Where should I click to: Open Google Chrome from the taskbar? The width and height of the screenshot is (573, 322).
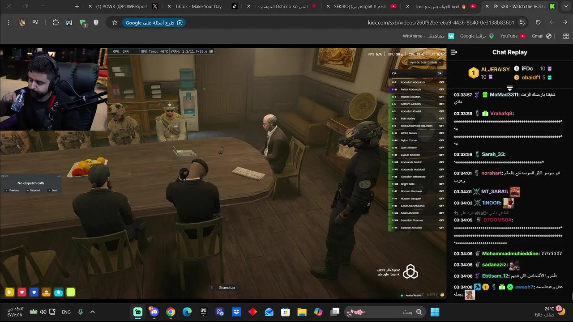point(171,312)
